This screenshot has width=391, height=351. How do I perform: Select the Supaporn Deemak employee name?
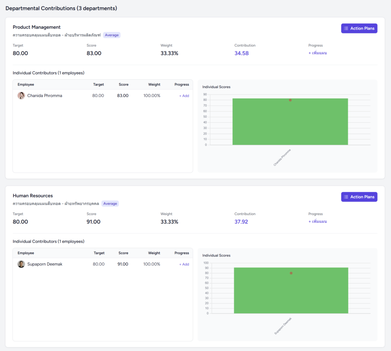point(45,264)
